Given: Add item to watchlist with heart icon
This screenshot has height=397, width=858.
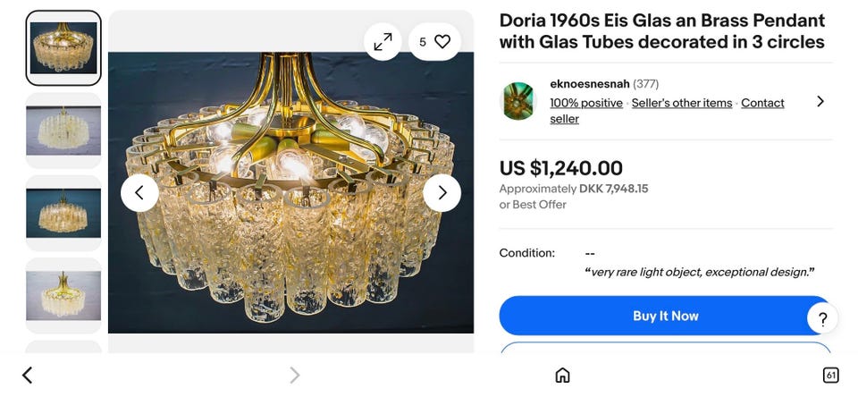Looking at the screenshot, I should coord(442,41).
